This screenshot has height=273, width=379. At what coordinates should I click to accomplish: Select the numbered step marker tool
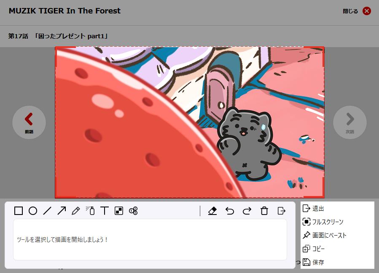pos(133,211)
